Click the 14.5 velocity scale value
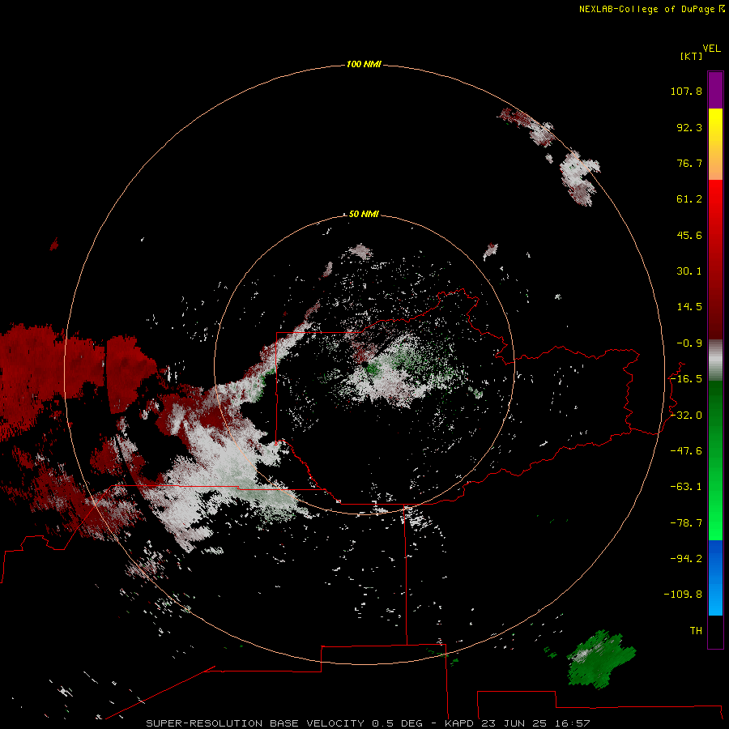 689,307
